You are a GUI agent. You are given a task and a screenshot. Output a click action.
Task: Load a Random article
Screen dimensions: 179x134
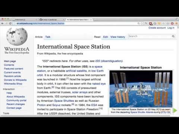pos(12,76)
